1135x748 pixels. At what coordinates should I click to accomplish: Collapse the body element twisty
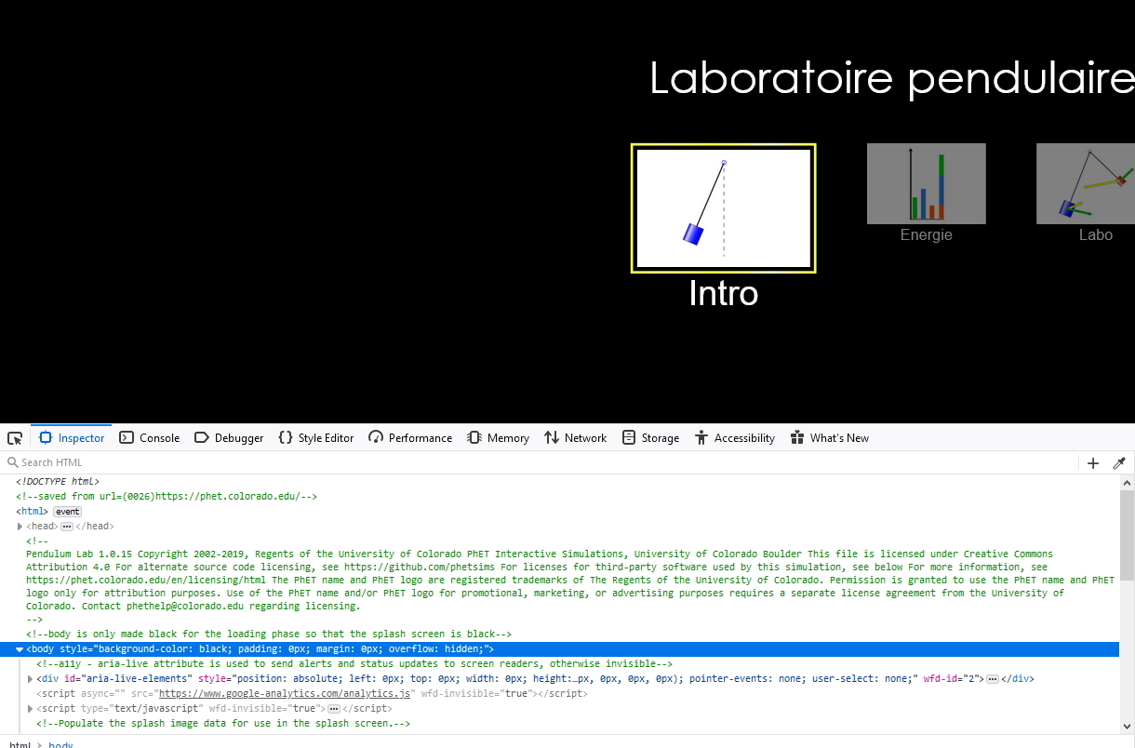point(20,649)
